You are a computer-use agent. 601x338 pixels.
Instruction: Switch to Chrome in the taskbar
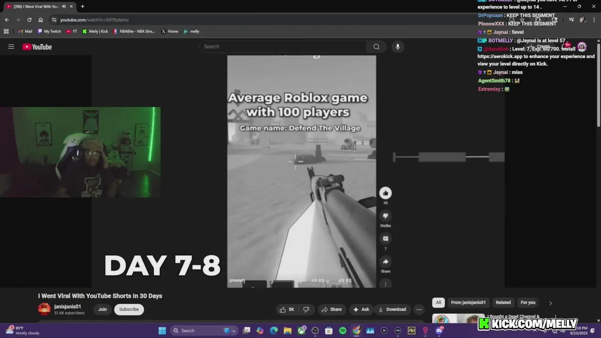pyautogui.click(x=356, y=330)
